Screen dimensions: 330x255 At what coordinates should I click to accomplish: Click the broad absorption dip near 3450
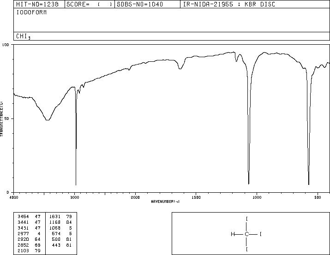[48, 119]
